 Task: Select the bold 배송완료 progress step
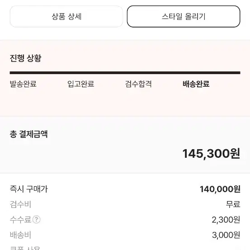click(196, 84)
